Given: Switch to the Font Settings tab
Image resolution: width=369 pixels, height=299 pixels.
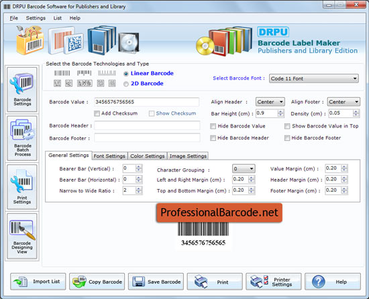Looking at the screenshot, I should click(109, 156).
